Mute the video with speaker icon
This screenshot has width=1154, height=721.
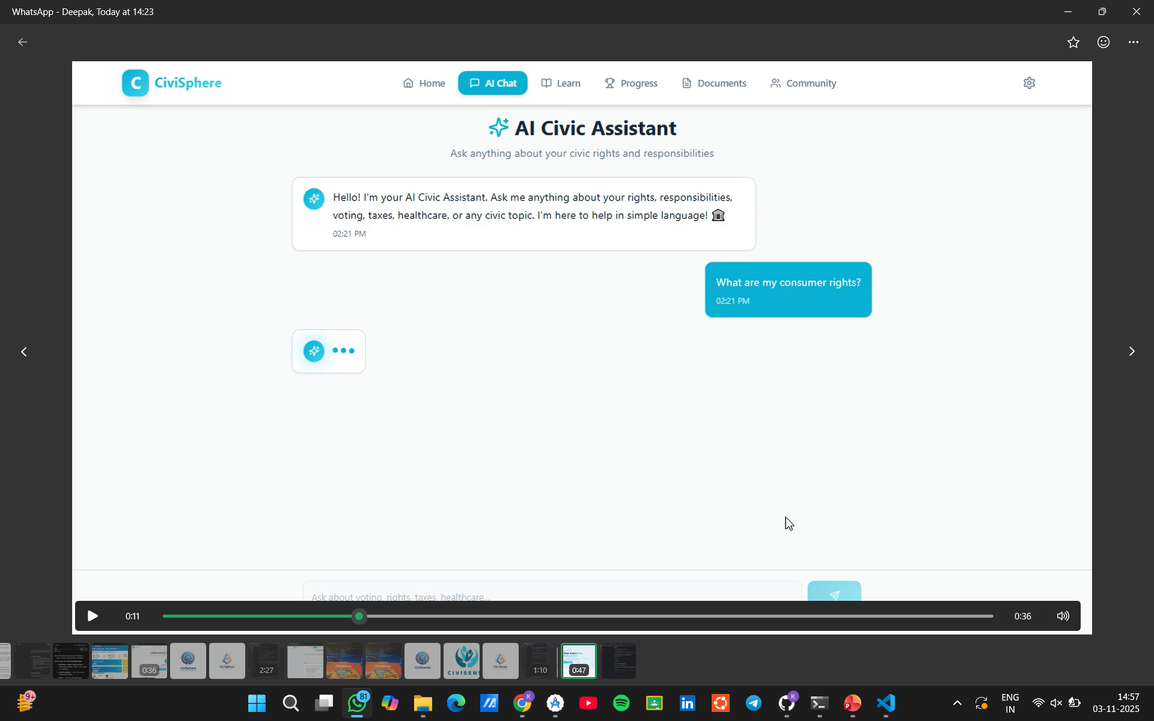[x=1063, y=616]
